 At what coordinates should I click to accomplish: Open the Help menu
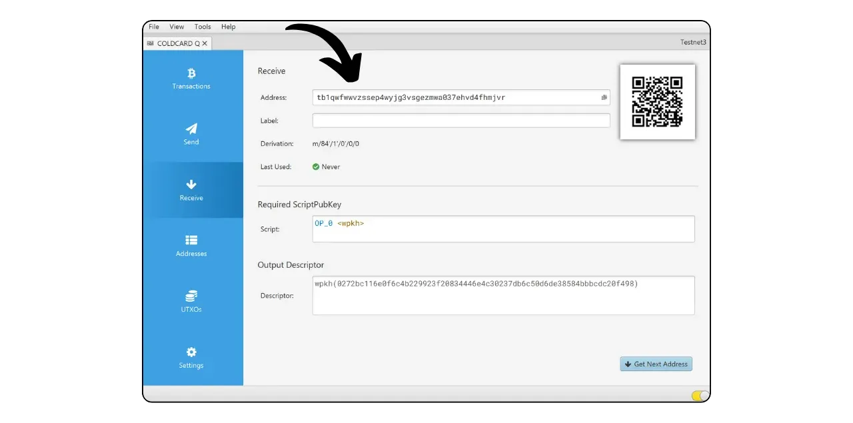click(x=229, y=27)
